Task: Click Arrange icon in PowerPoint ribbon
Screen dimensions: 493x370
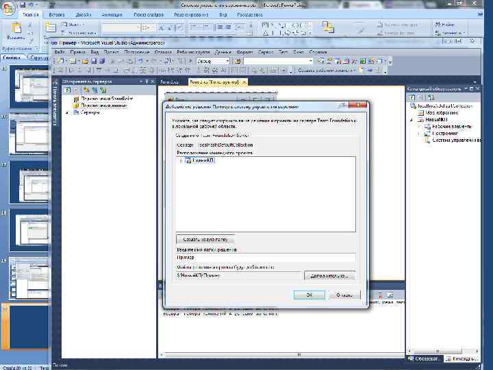Action: tap(328, 27)
